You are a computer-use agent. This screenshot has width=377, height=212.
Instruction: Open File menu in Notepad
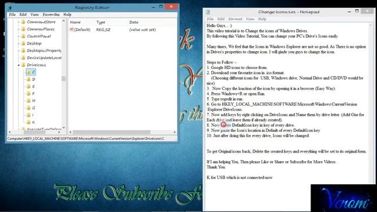(210, 19)
